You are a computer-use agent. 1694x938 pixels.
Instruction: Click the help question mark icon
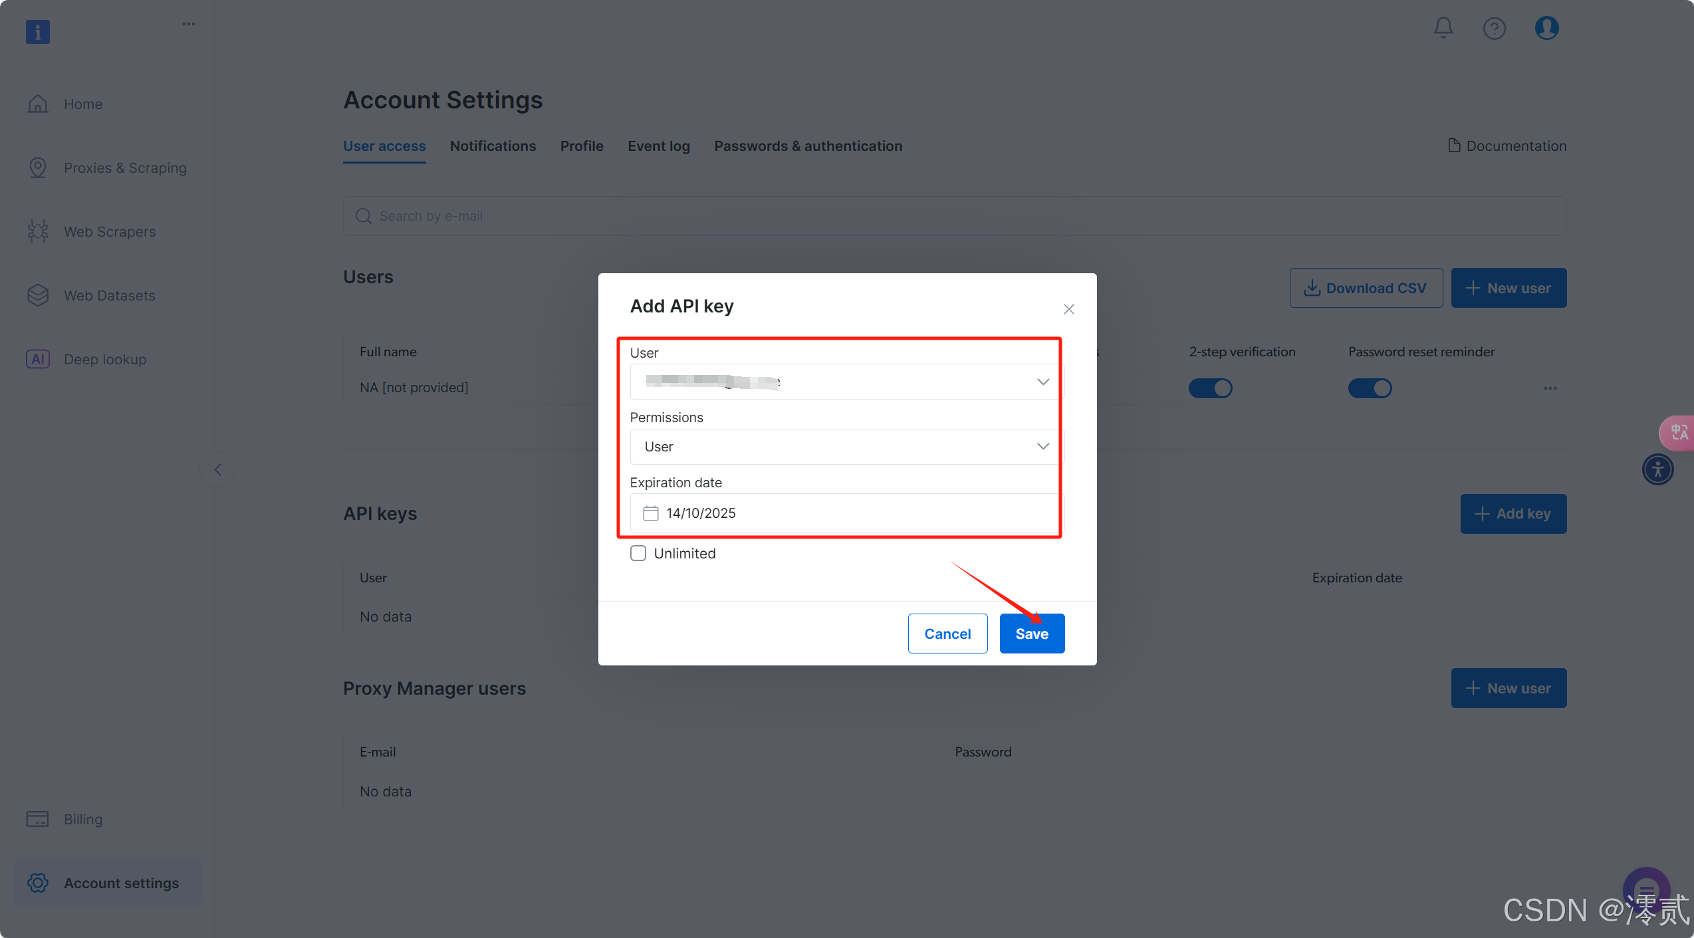(x=1494, y=28)
